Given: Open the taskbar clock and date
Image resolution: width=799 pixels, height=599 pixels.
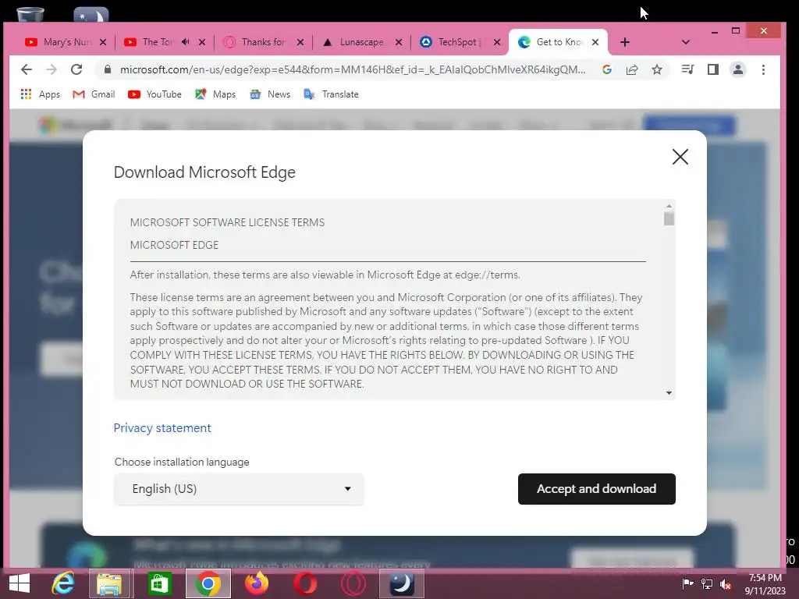Looking at the screenshot, I should (x=765, y=584).
